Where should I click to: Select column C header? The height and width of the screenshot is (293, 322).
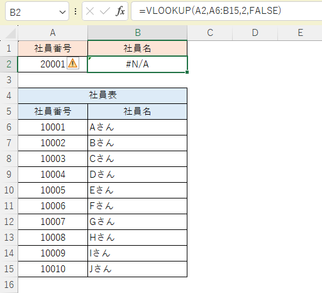(x=210, y=33)
